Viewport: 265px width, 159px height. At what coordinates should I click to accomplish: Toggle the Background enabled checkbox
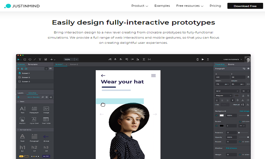pyautogui.click(x=217, y=115)
